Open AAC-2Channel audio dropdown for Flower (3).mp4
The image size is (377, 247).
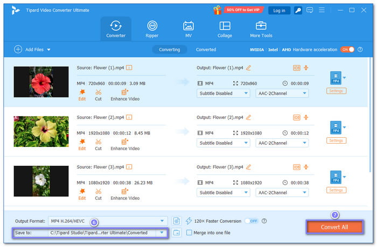point(282,192)
